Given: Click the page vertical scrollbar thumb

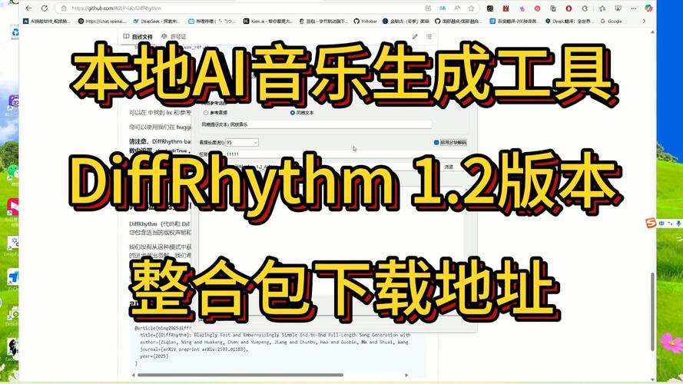Looking at the screenshot, I should point(652,311).
